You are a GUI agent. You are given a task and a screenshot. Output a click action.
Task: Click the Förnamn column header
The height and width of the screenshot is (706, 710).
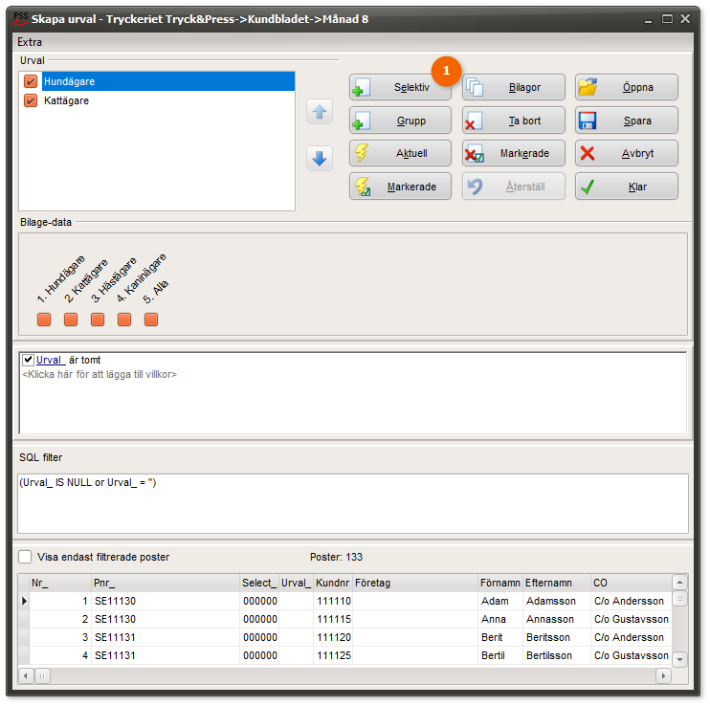tap(500, 583)
